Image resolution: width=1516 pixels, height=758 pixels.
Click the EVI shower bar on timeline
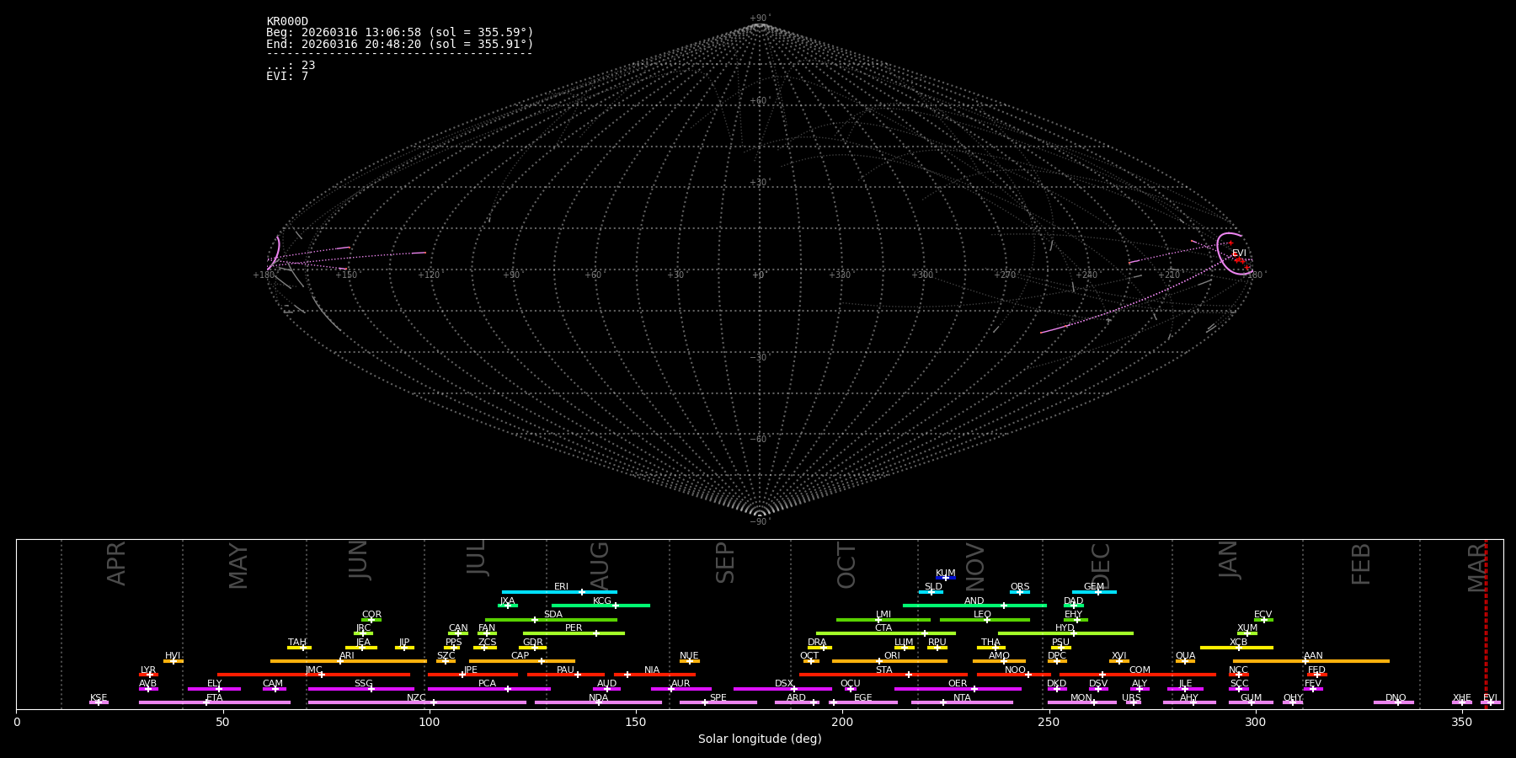[x=1491, y=702]
